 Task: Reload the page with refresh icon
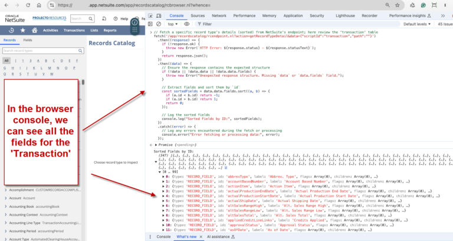tap(28, 5)
